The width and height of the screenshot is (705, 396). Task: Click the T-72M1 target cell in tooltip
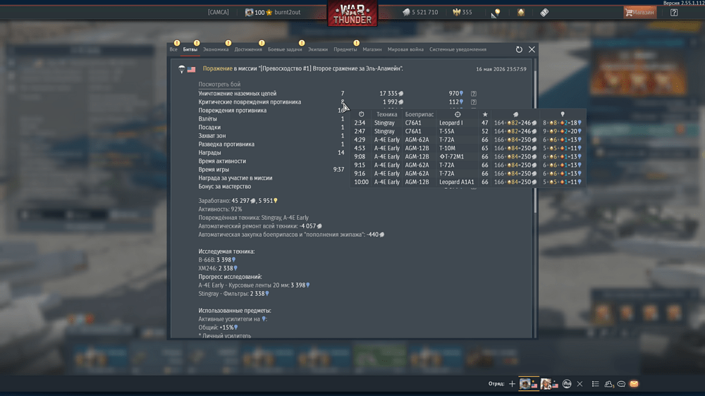click(451, 156)
